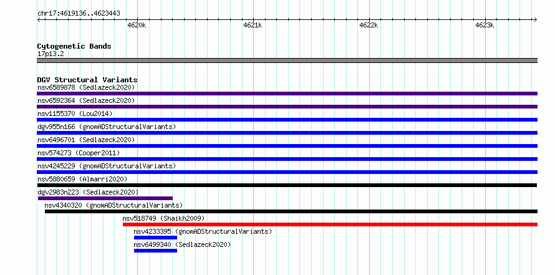
Task: Select the nsv6496701 blue variant bar
Action: 287,146
